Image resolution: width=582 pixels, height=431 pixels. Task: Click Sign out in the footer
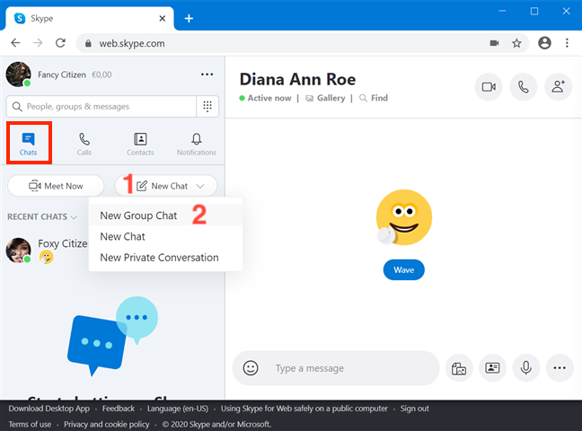pos(415,409)
